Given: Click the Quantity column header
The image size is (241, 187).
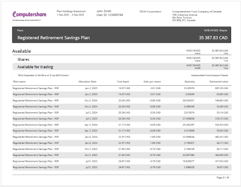Looking at the screenshot, I should [190, 81].
